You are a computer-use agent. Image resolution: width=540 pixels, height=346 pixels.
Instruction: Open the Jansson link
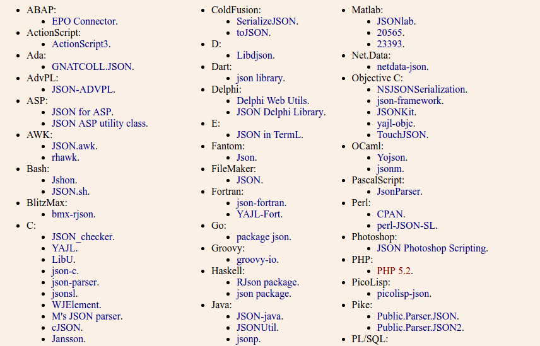pos(68,339)
